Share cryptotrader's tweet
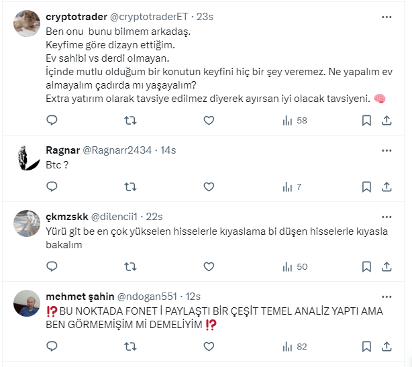This screenshot has width=412, height=367. 387,121
